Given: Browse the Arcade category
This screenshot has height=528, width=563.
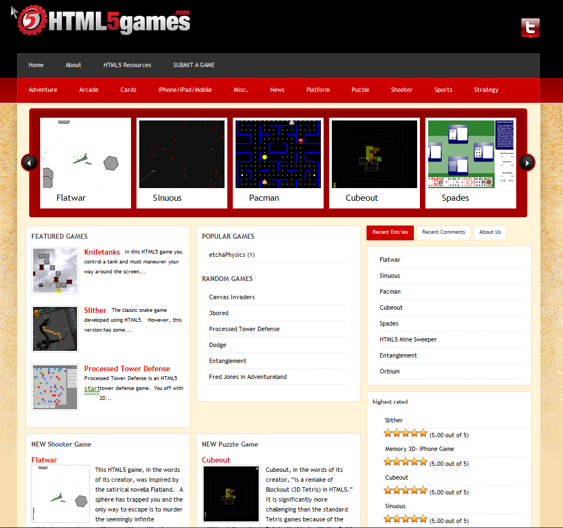Looking at the screenshot, I should tap(89, 90).
